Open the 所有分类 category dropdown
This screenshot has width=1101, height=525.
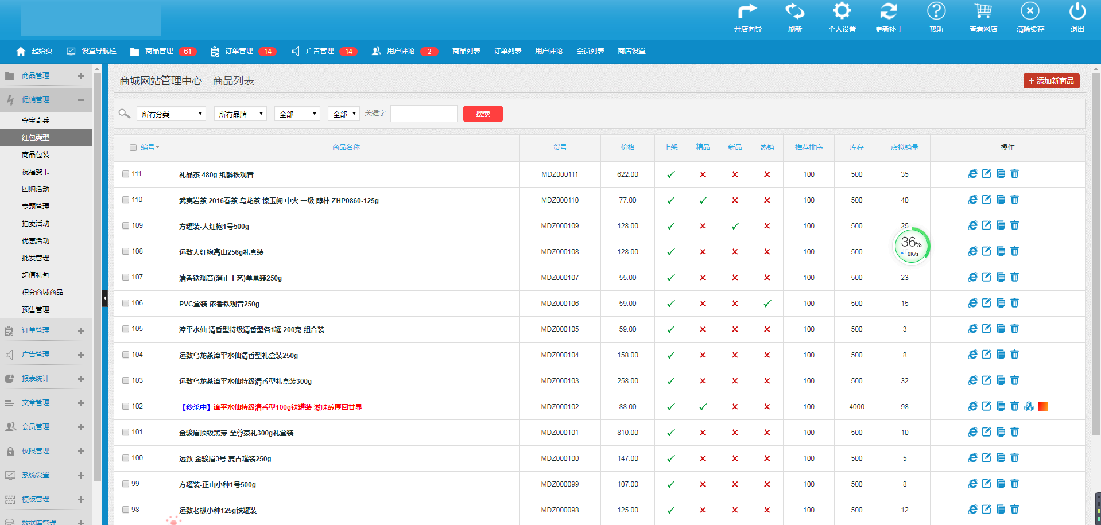[x=171, y=114]
